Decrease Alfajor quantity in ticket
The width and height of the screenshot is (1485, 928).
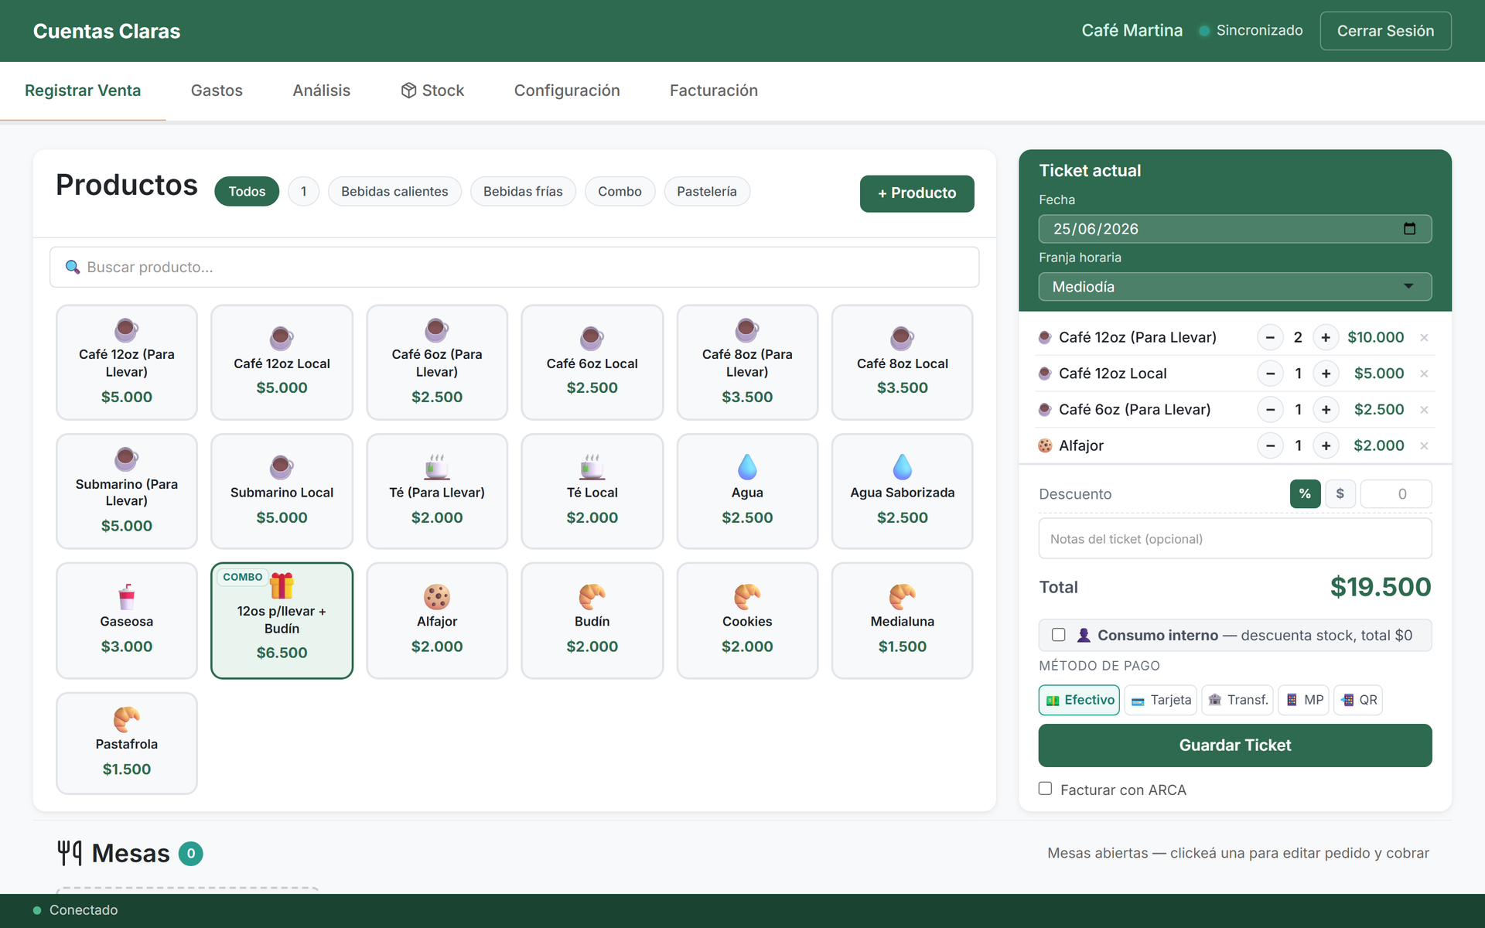click(x=1270, y=445)
